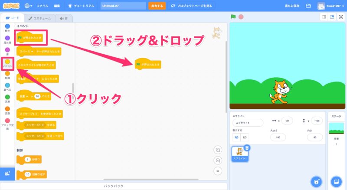The height and width of the screenshot is (190, 347).
Task: Hide the sprite with crossed-eye icon
Action: pos(245,137)
